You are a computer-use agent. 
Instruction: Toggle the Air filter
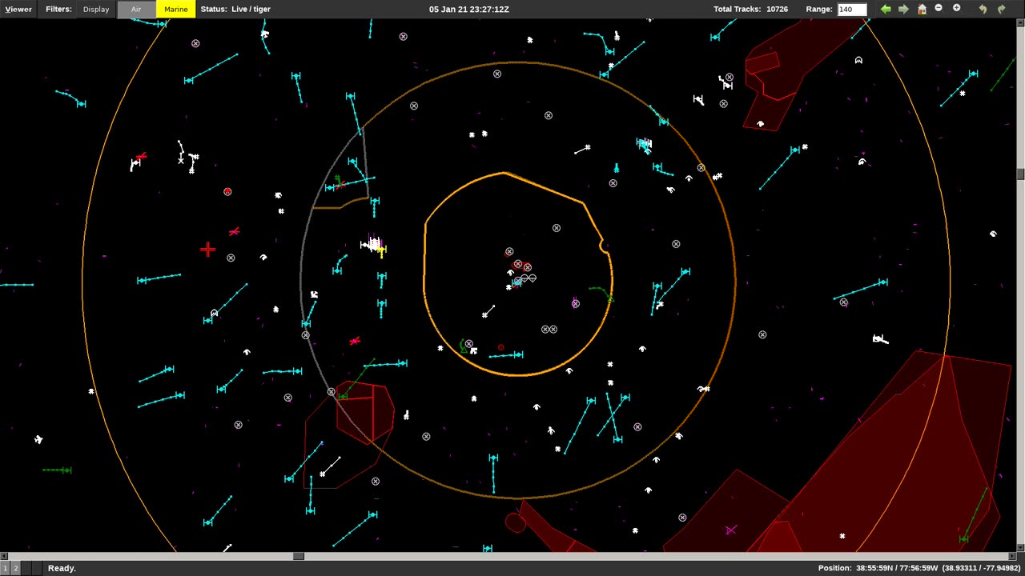tap(136, 9)
